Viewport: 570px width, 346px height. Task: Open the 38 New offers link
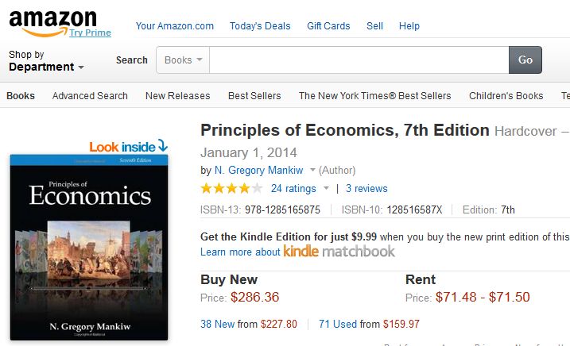218,324
